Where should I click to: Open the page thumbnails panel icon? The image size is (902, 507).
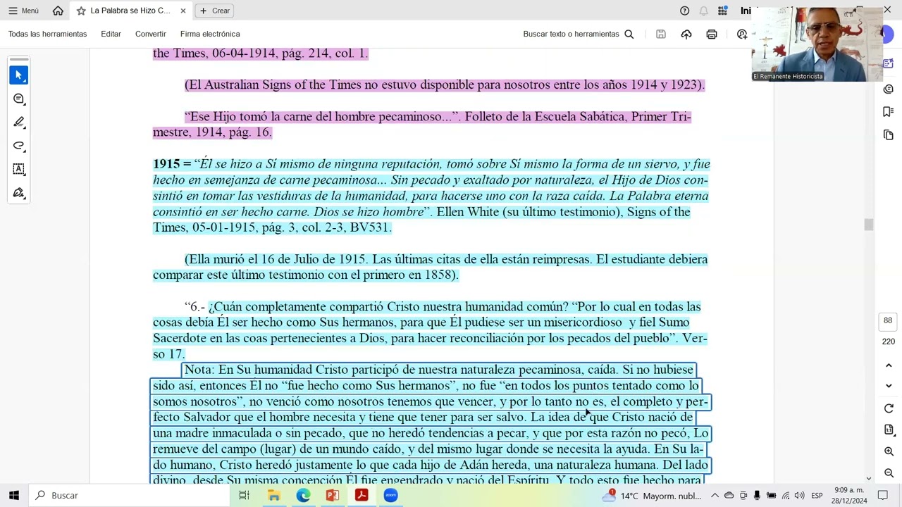pyautogui.click(x=889, y=134)
